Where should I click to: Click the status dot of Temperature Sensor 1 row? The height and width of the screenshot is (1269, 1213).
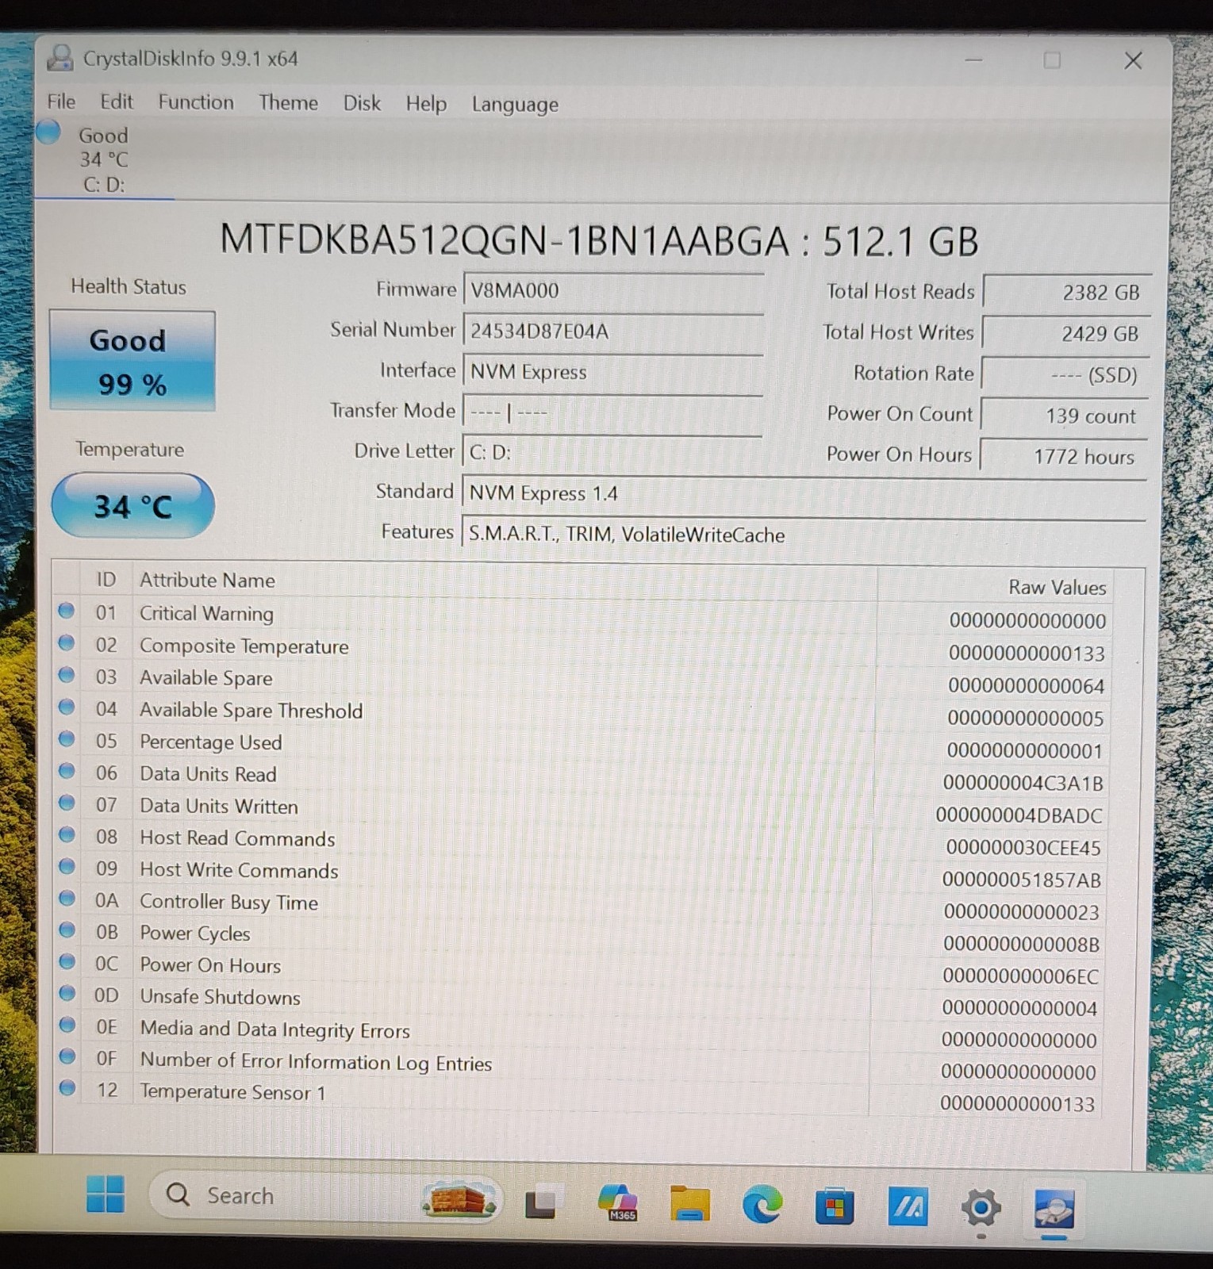pos(67,1088)
